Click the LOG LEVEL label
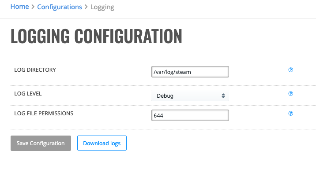This screenshot has width=316, height=169. point(28,93)
